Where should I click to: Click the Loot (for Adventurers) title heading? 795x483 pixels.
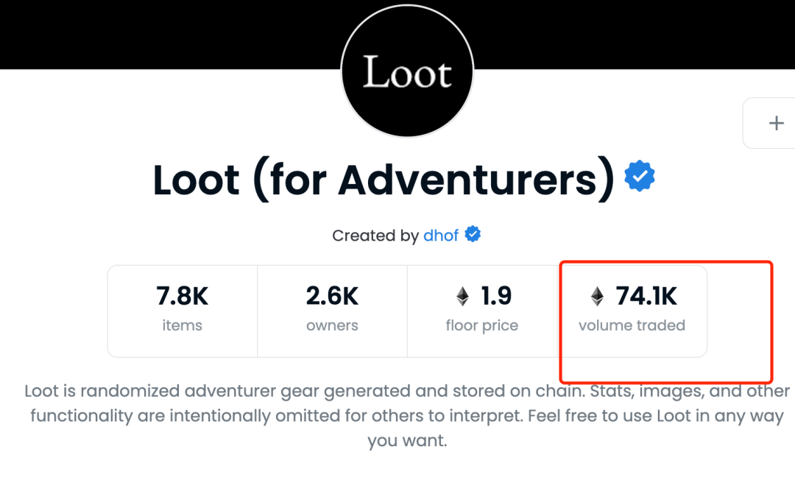click(384, 180)
